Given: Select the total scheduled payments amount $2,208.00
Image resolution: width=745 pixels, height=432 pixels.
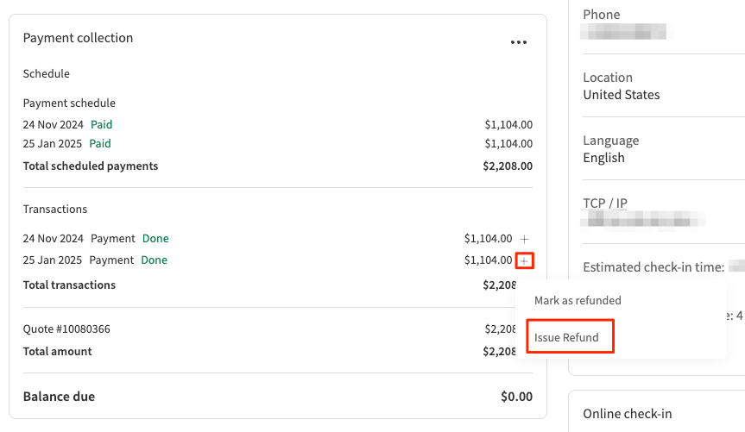Looking at the screenshot, I should tap(508, 166).
